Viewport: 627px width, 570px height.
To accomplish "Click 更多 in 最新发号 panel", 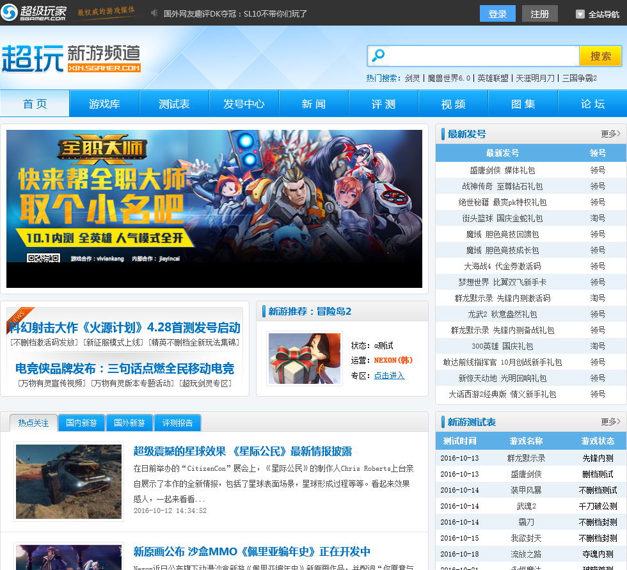I will pyautogui.click(x=610, y=134).
